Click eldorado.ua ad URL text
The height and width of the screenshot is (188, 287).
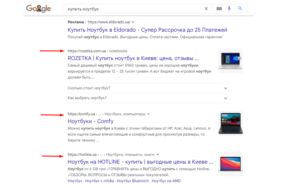(x=109, y=22)
